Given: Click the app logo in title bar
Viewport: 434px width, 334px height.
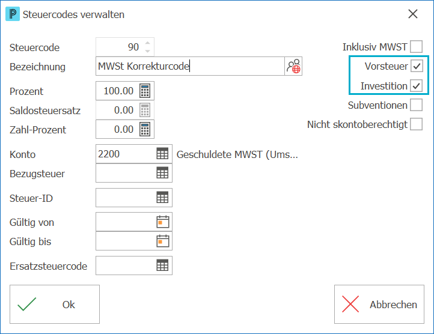Looking at the screenshot, I should coord(13,14).
